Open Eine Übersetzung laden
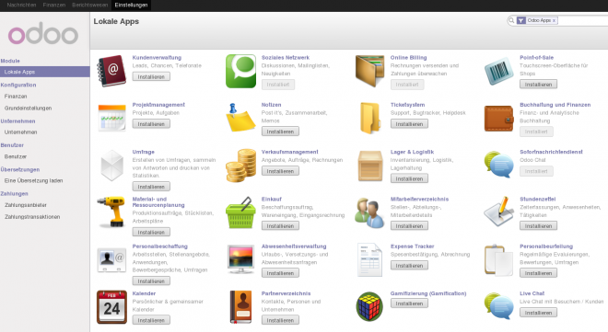The image size is (608, 332). [x=33, y=180]
